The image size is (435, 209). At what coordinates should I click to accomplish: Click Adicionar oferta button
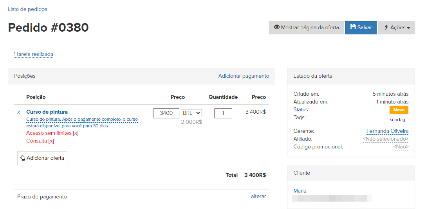click(42, 158)
